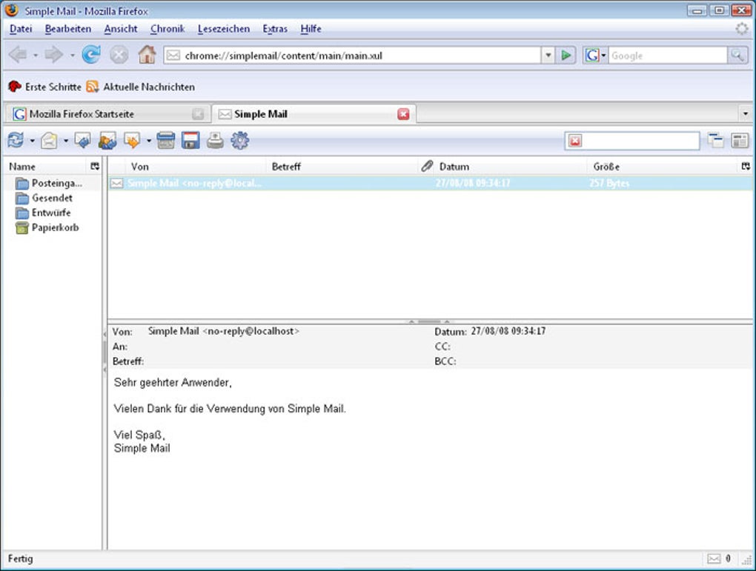Open settings with the gear icon
756x571 pixels.
pyautogui.click(x=239, y=141)
